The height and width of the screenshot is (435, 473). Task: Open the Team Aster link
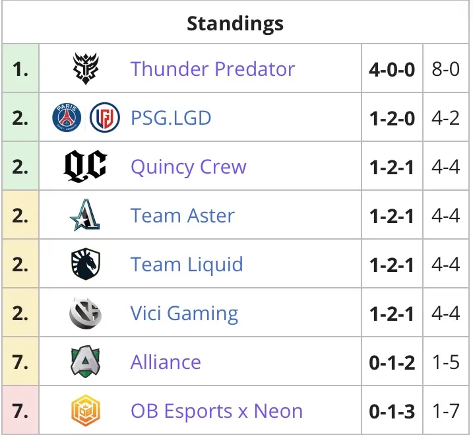(x=183, y=216)
